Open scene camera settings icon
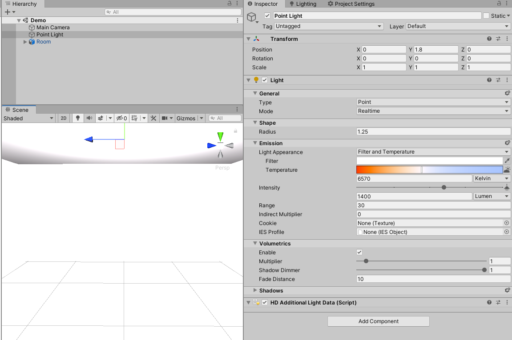The height and width of the screenshot is (340, 512). (165, 118)
